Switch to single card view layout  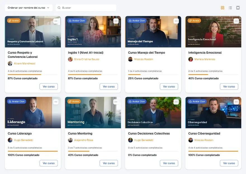coord(238,8)
